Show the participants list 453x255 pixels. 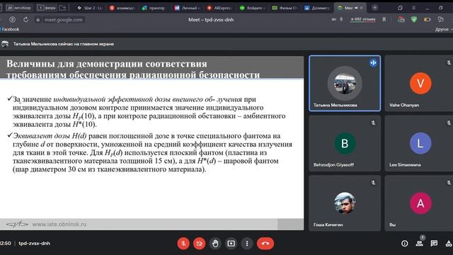click(x=419, y=244)
